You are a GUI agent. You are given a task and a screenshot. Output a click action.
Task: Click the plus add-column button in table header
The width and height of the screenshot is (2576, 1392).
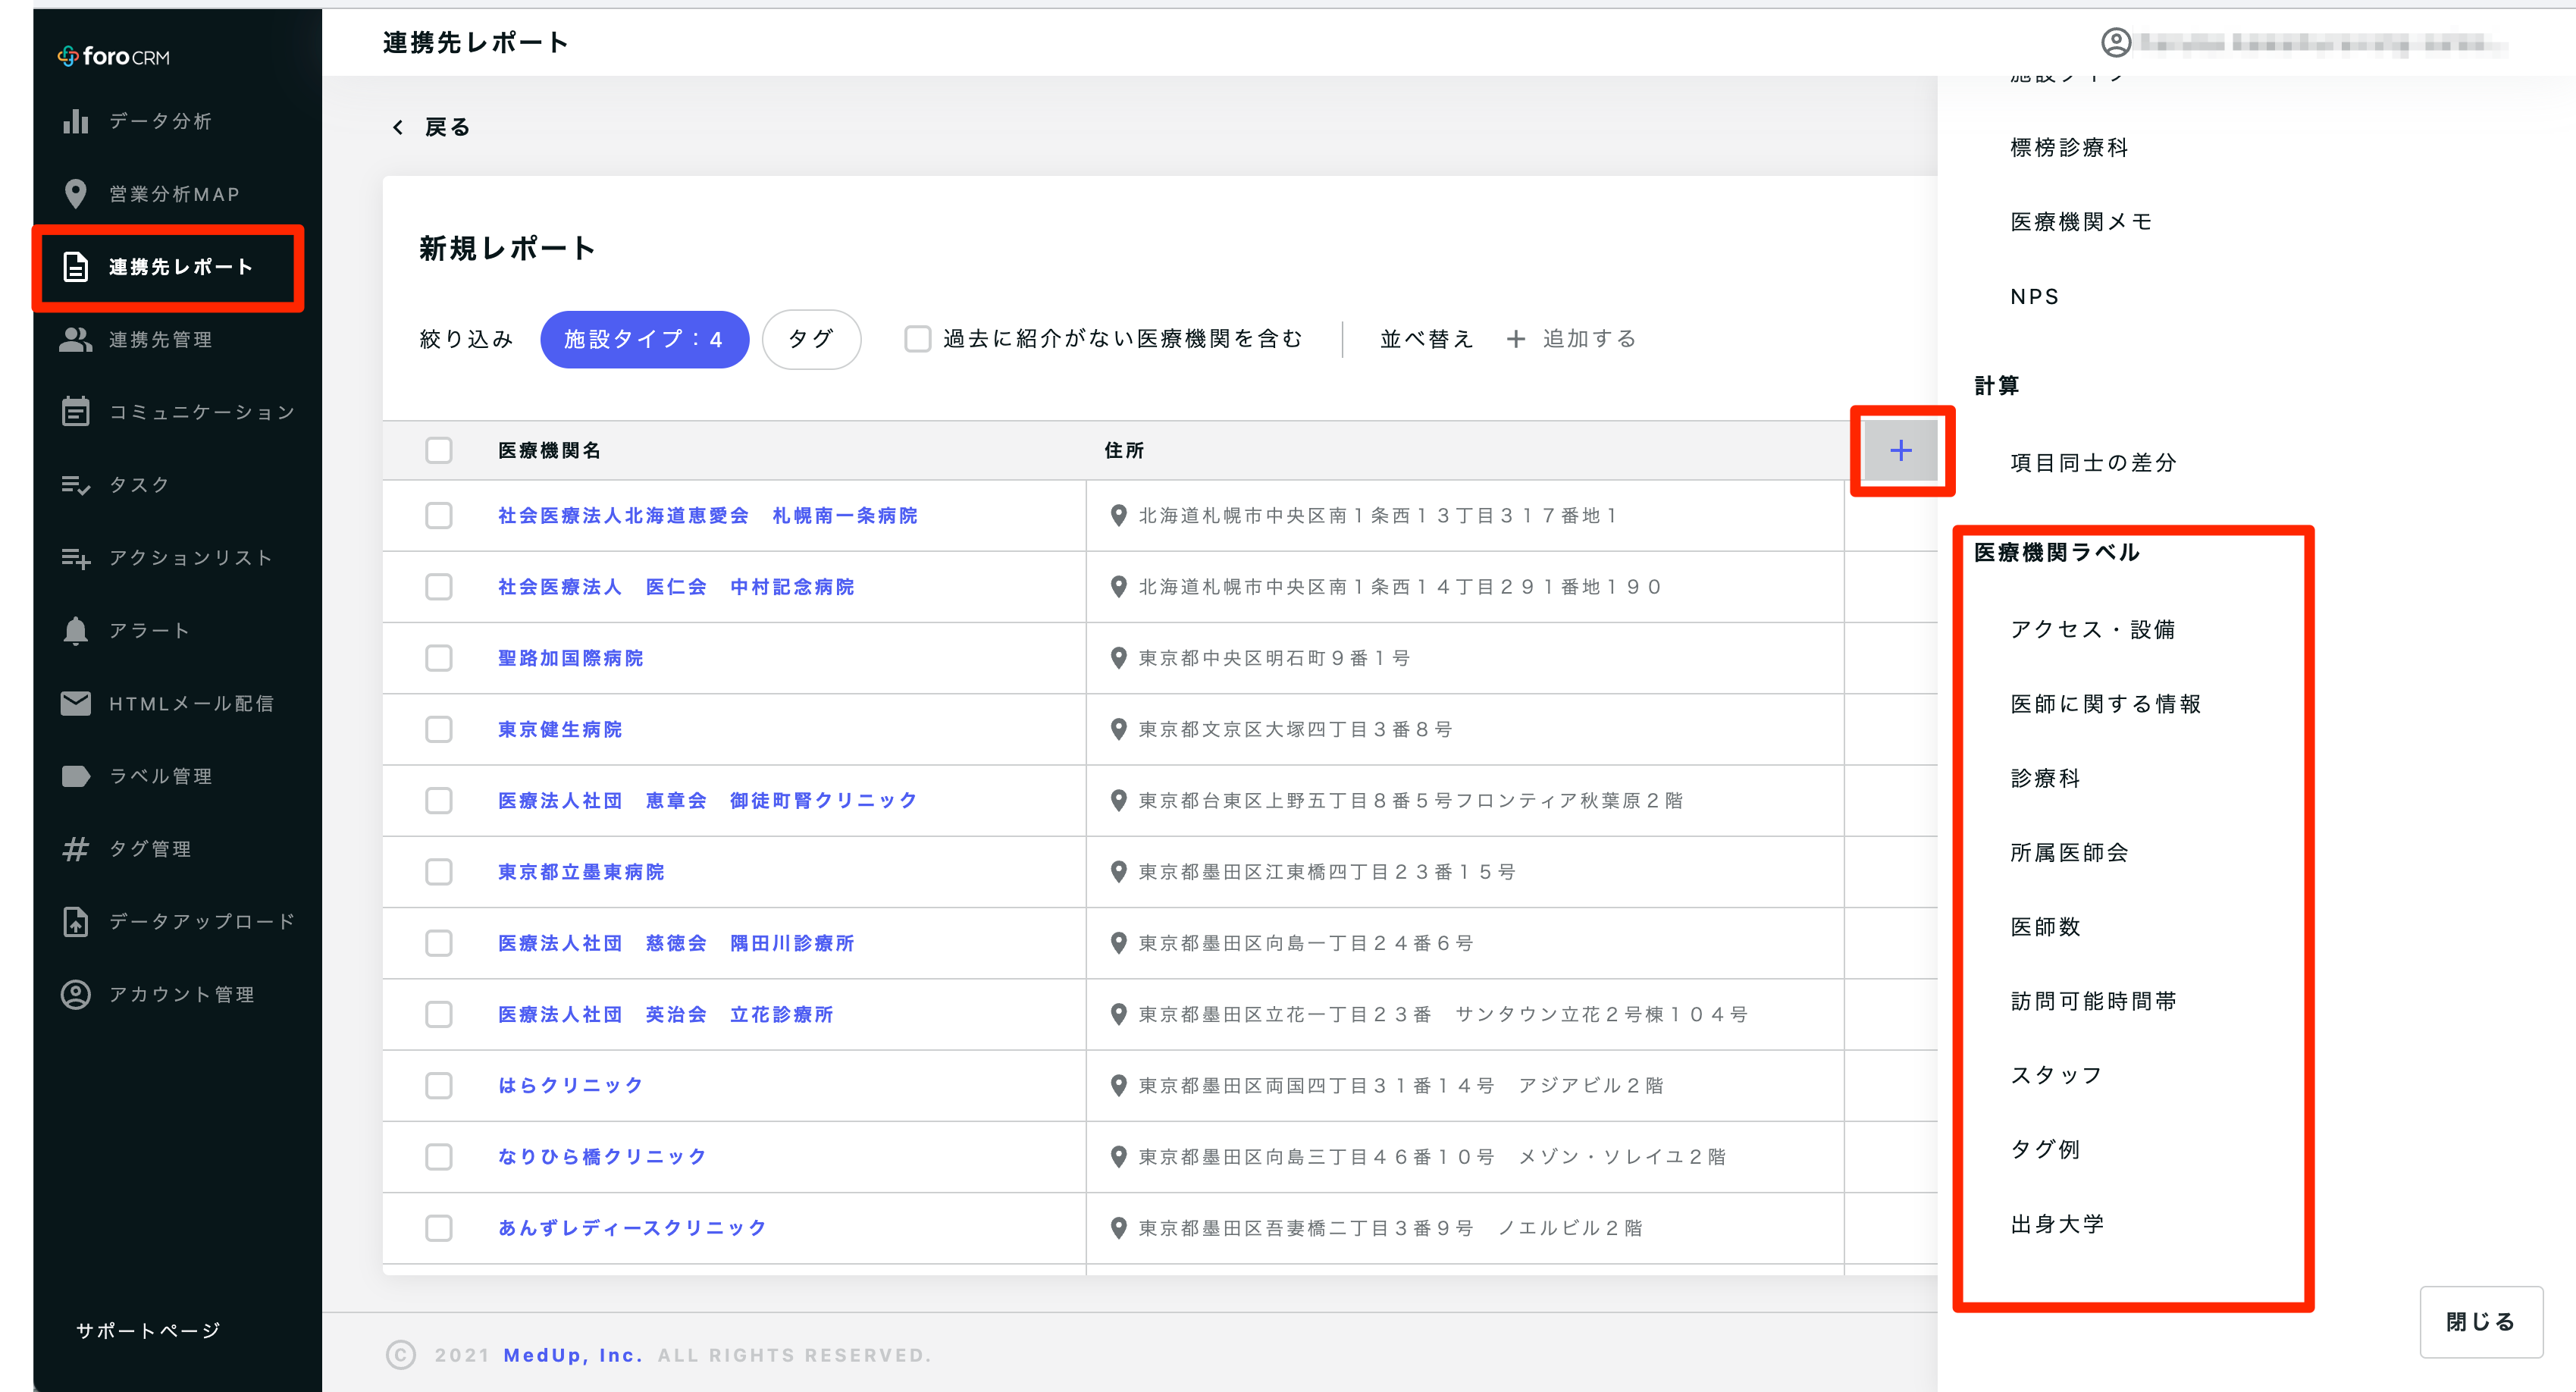tap(1900, 450)
